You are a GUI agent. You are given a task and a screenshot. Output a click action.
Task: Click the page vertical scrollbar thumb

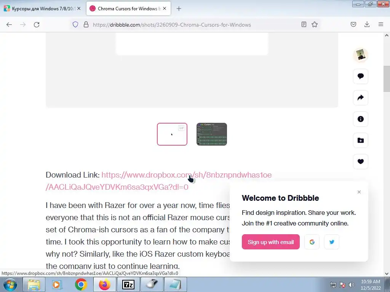click(x=387, y=79)
